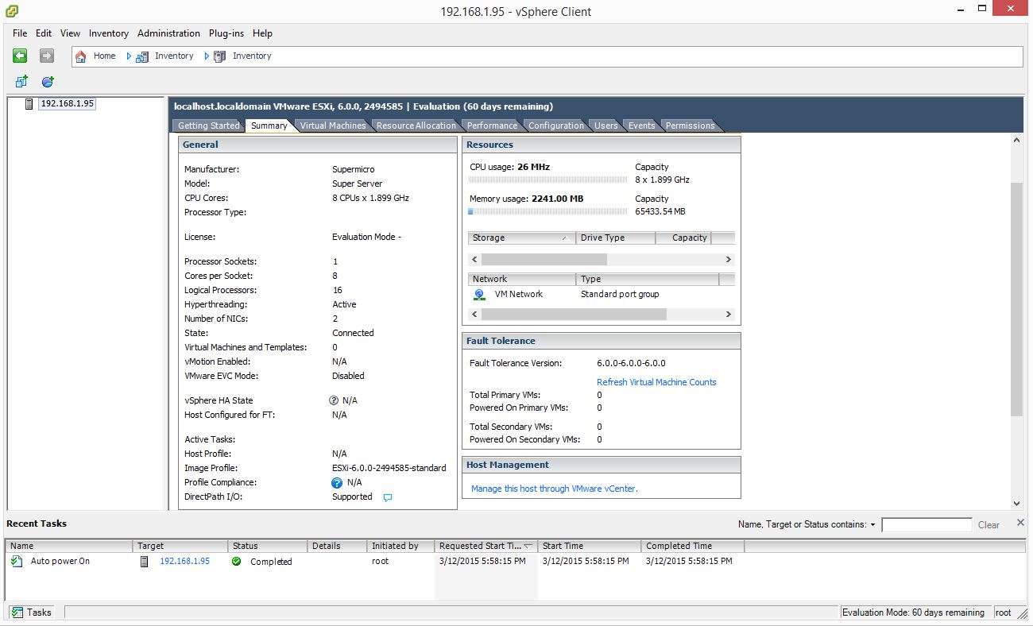The width and height of the screenshot is (1033, 626).
Task: Click the Home icon in breadcrumb bar
Action: (x=81, y=56)
